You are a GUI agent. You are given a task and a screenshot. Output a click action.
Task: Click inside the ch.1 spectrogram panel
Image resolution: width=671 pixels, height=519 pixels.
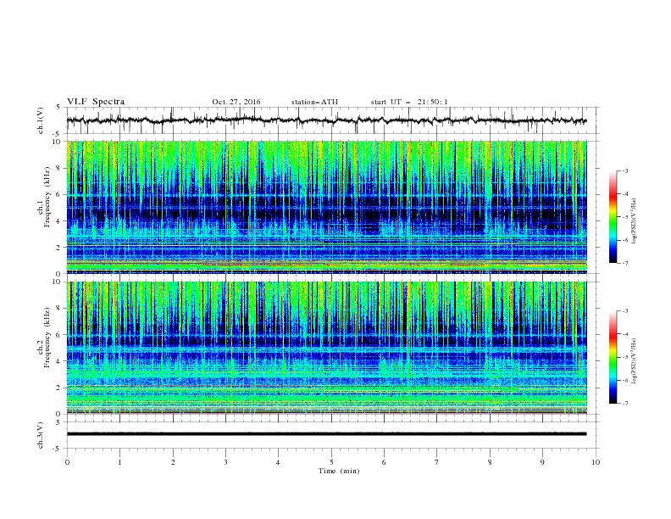tap(326, 207)
